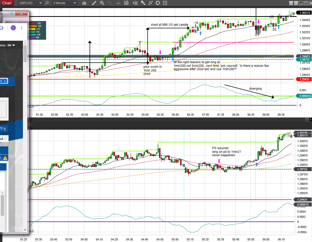
Task: Click the 'short at MM,1/5 sell candle' annotation
Action: (x=169, y=25)
